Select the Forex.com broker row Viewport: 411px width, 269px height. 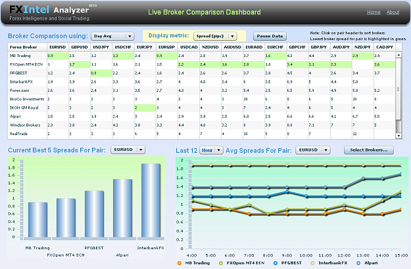coord(201,90)
